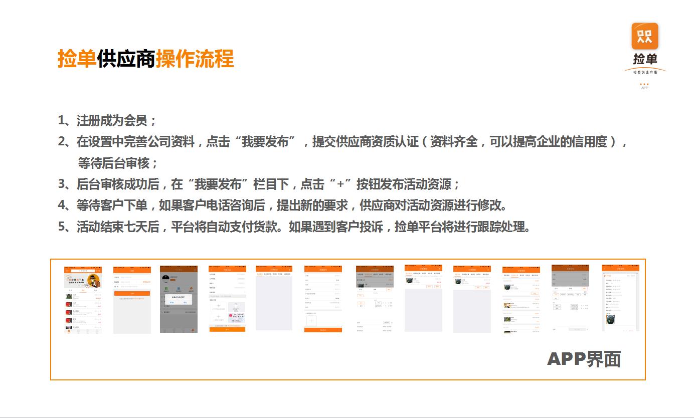Click the white dialog box in dimmed thumbnail
This screenshot has height=418, width=694.
click(x=179, y=300)
